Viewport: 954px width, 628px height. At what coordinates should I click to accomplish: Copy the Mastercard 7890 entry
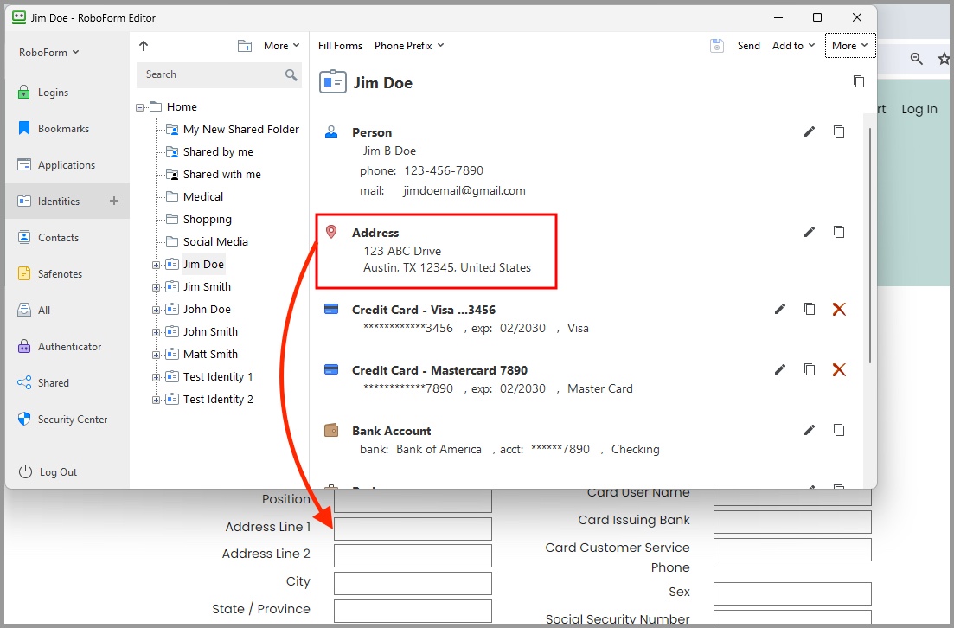tap(810, 369)
